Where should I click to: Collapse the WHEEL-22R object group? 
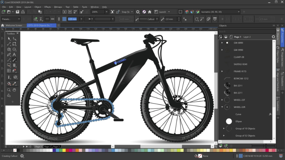pyautogui.click(x=222, y=107)
